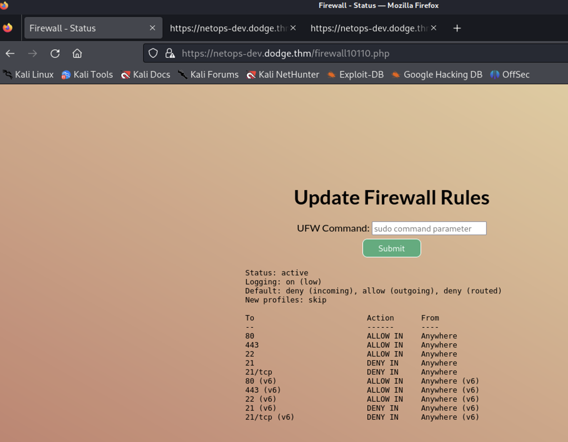Open the tracking protection shield icon
This screenshot has height=442, width=568.
point(153,53)
